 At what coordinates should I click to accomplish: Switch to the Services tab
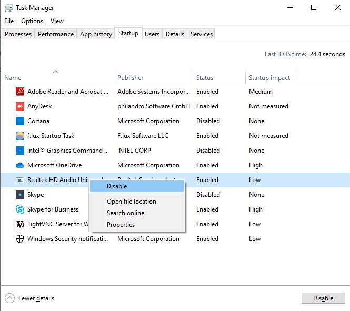(202, 34)
